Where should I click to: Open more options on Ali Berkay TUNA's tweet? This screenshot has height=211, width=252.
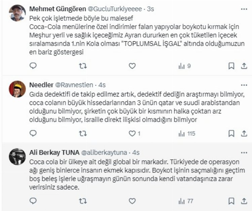point(244,152)
